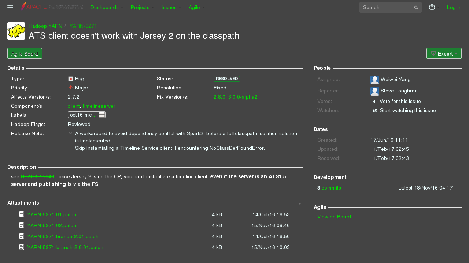Viewport: 469px width, 263px height.
Task: Open the Agile menu
Action: coord(196,7)
